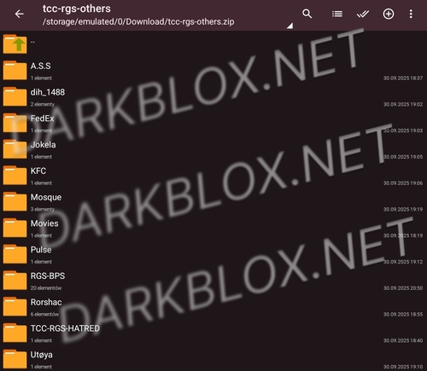
Task: Click the archive path text in header
Action: click(138, 22)
